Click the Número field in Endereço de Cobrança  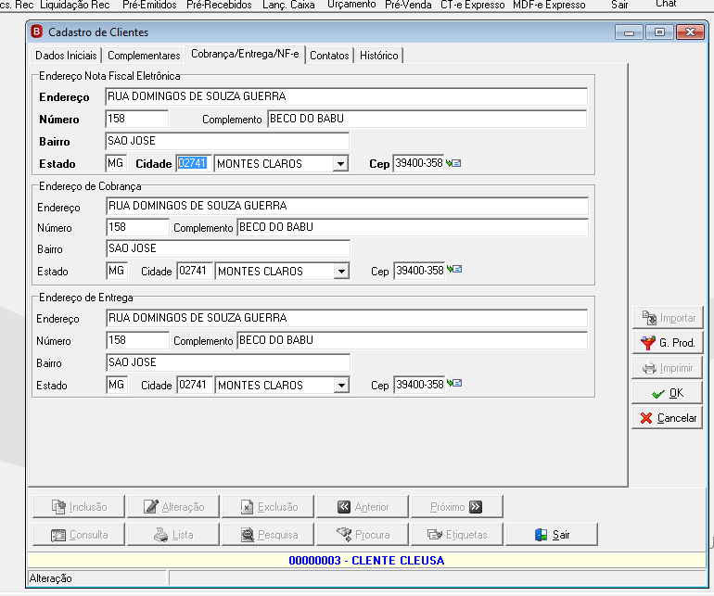(x=137, y=227)
